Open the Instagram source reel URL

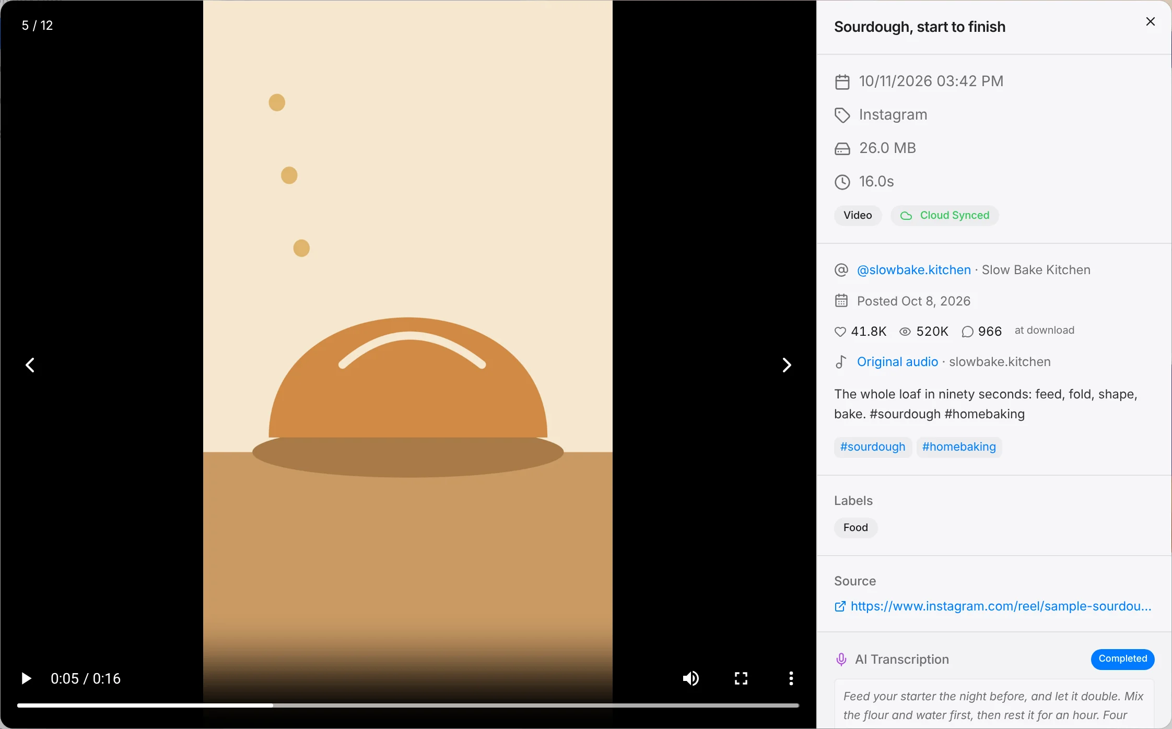[1001, 606]
